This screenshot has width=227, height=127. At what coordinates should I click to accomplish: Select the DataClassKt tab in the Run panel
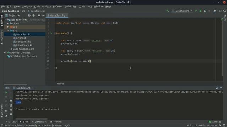click(23, 88)
